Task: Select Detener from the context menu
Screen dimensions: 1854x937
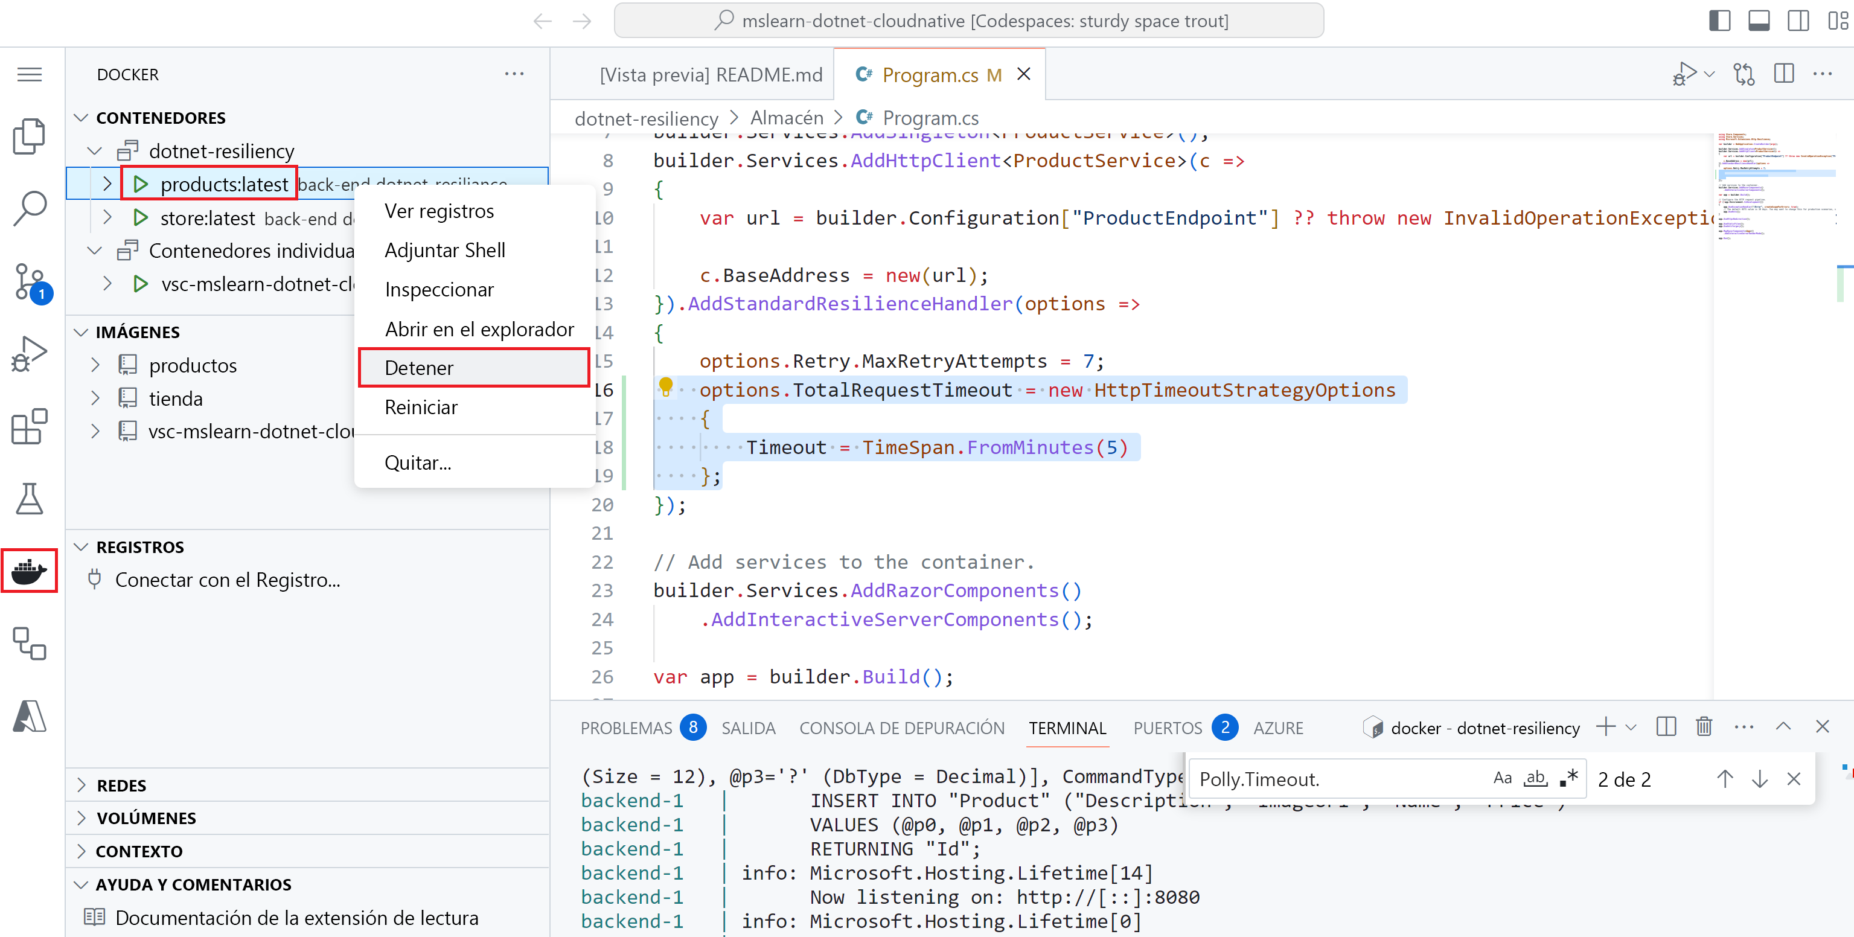Action: point(419,368)
